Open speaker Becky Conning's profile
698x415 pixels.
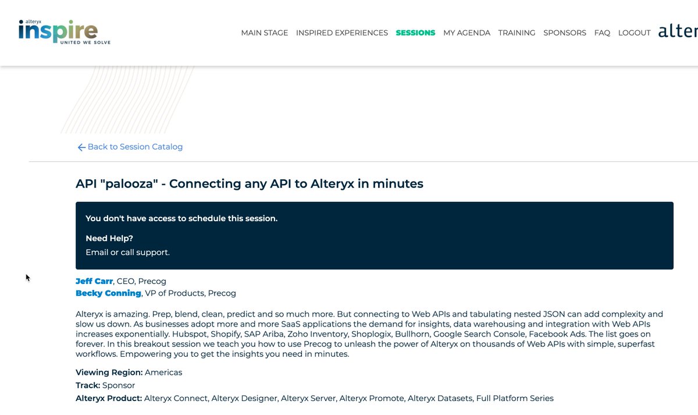pos(108,293)
